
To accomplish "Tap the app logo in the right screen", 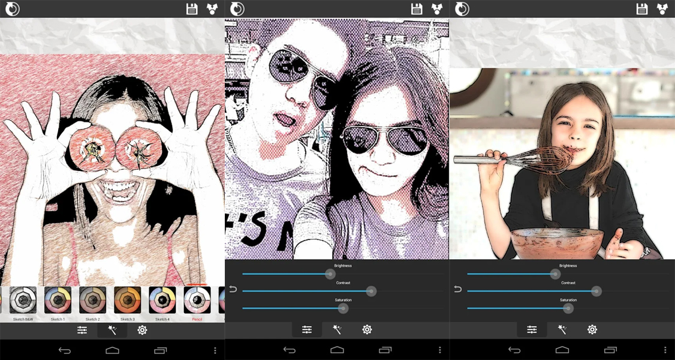I will click(x=462, y=8).
